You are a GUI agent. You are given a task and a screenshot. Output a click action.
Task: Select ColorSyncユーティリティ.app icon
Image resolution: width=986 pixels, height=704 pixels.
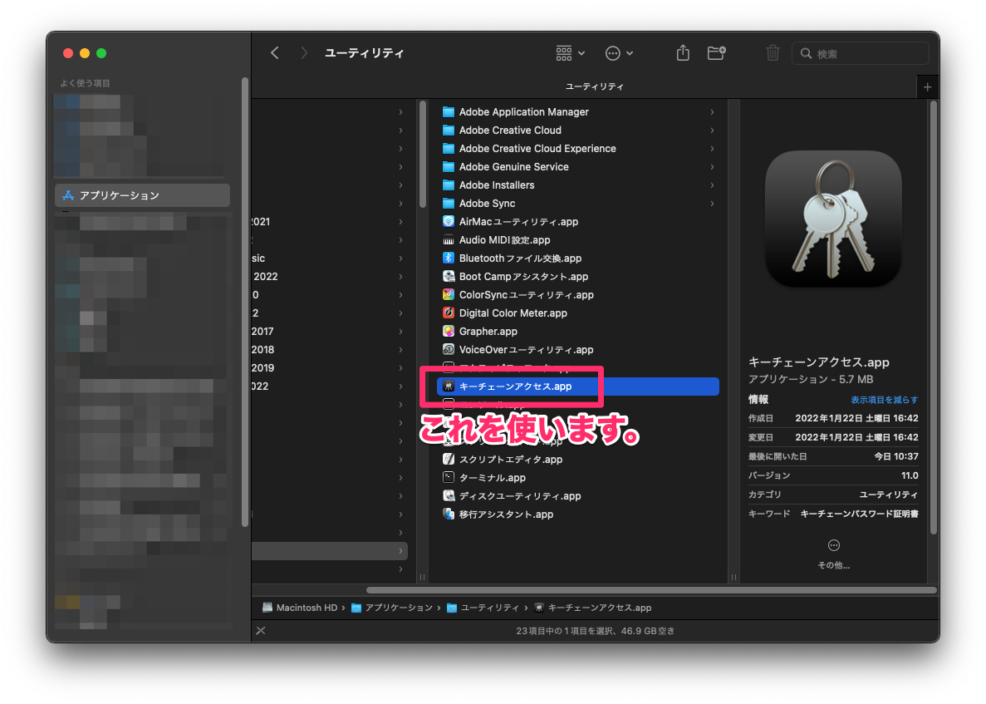449,294
